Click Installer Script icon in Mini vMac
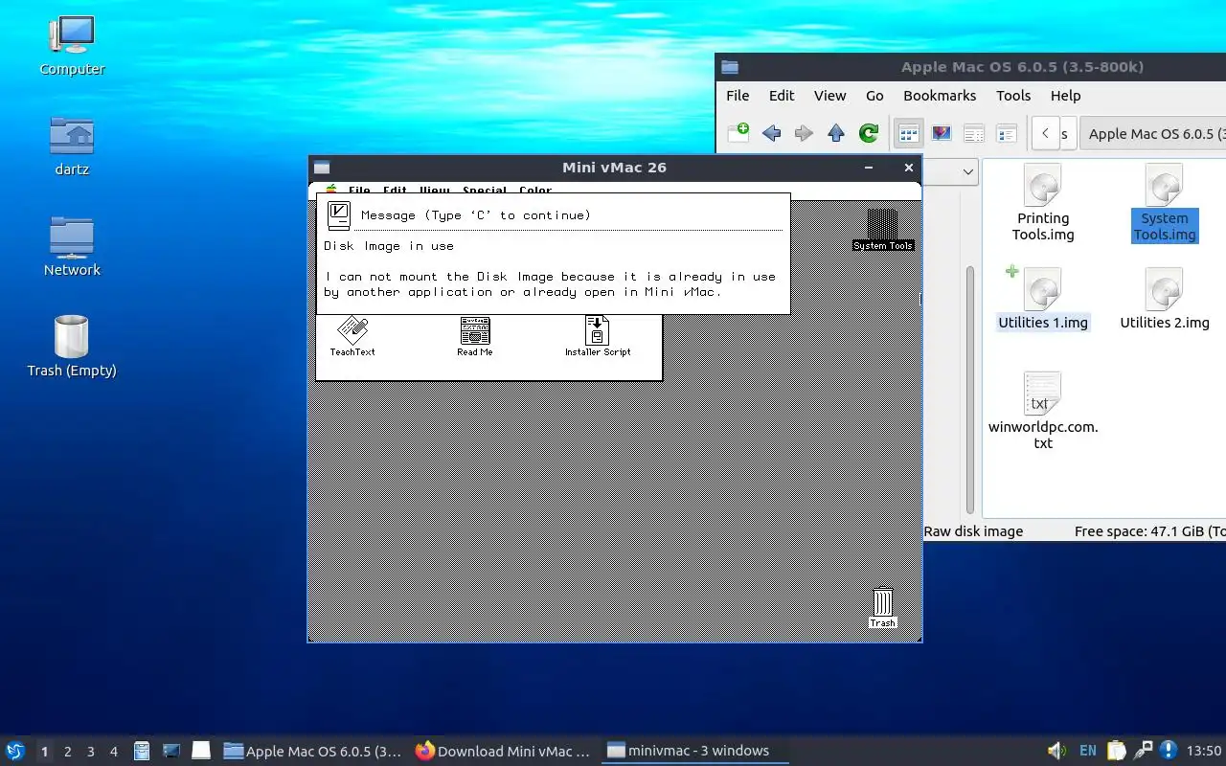 coord(598,336)
